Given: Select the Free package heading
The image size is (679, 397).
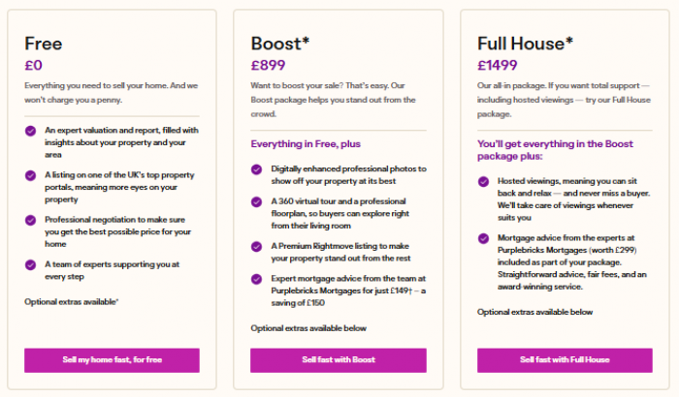Looking at the screenshot, I should (x=44, y=44).
